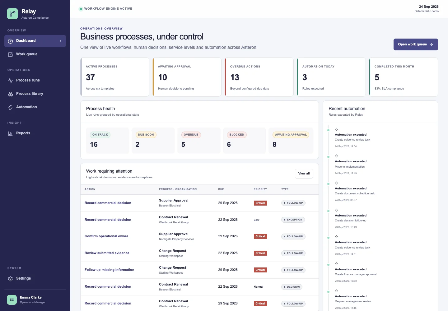Click the Move to implementation entry
The height and width of the screenshot is (311, 448).
(350, 167)
